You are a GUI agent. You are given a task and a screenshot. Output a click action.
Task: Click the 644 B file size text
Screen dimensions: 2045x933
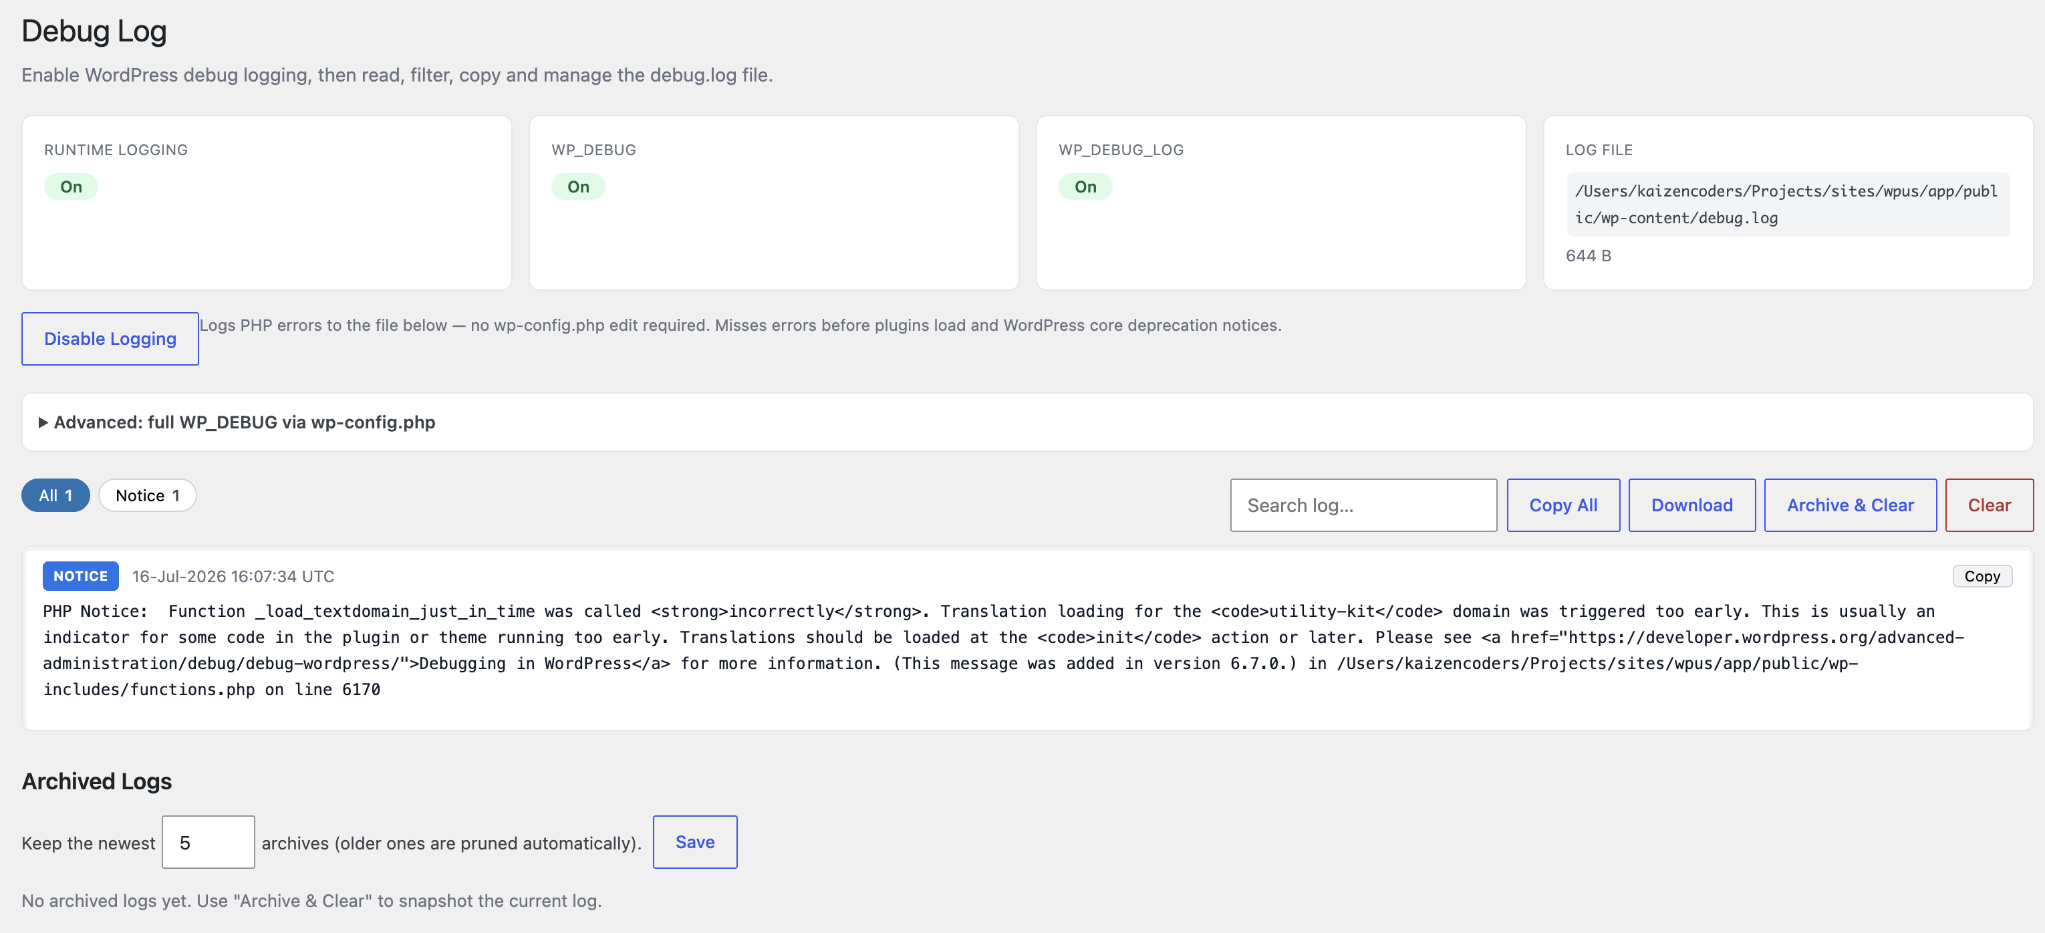click(1588, 256)
